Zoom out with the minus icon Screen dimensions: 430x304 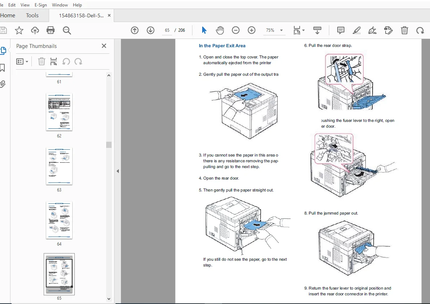click(235, 30)
